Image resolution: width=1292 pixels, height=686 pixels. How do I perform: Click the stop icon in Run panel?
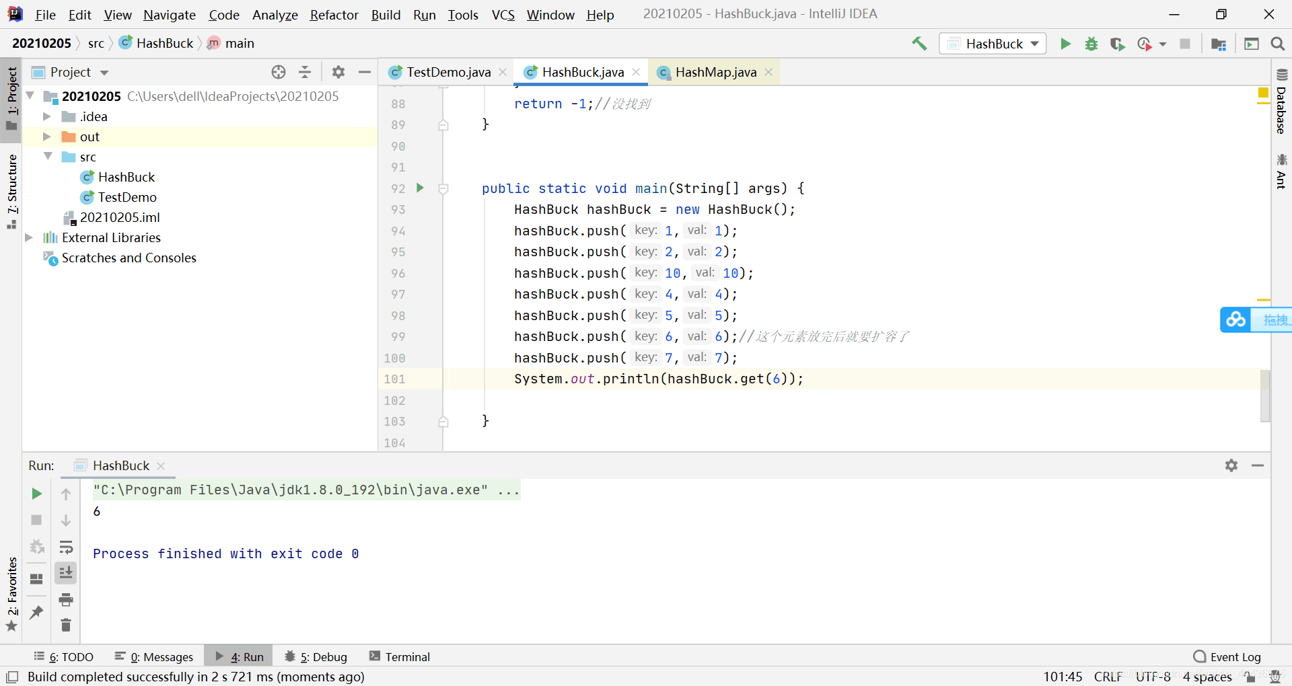[36, 520]
